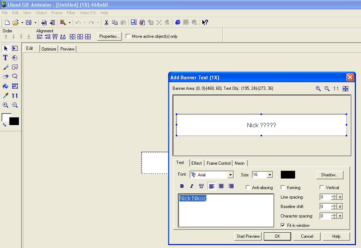Screen dimensions: 361x248
Task: Expand the Redo history dropdown arrow
Action: pos(98,23)
